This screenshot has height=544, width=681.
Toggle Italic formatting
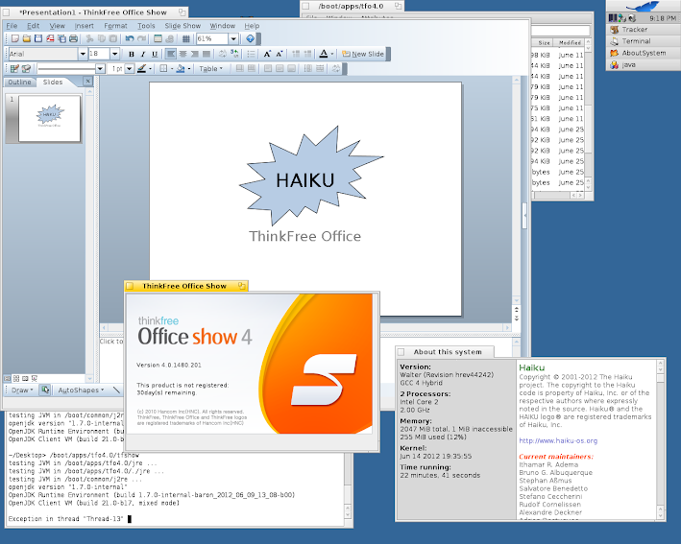(x=143, y=54)
